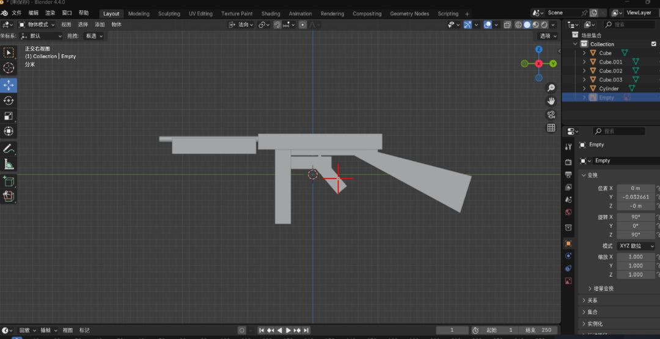Collapse the Collection tree node
Screen dimensions: 660x339
[x=576, y=44]
